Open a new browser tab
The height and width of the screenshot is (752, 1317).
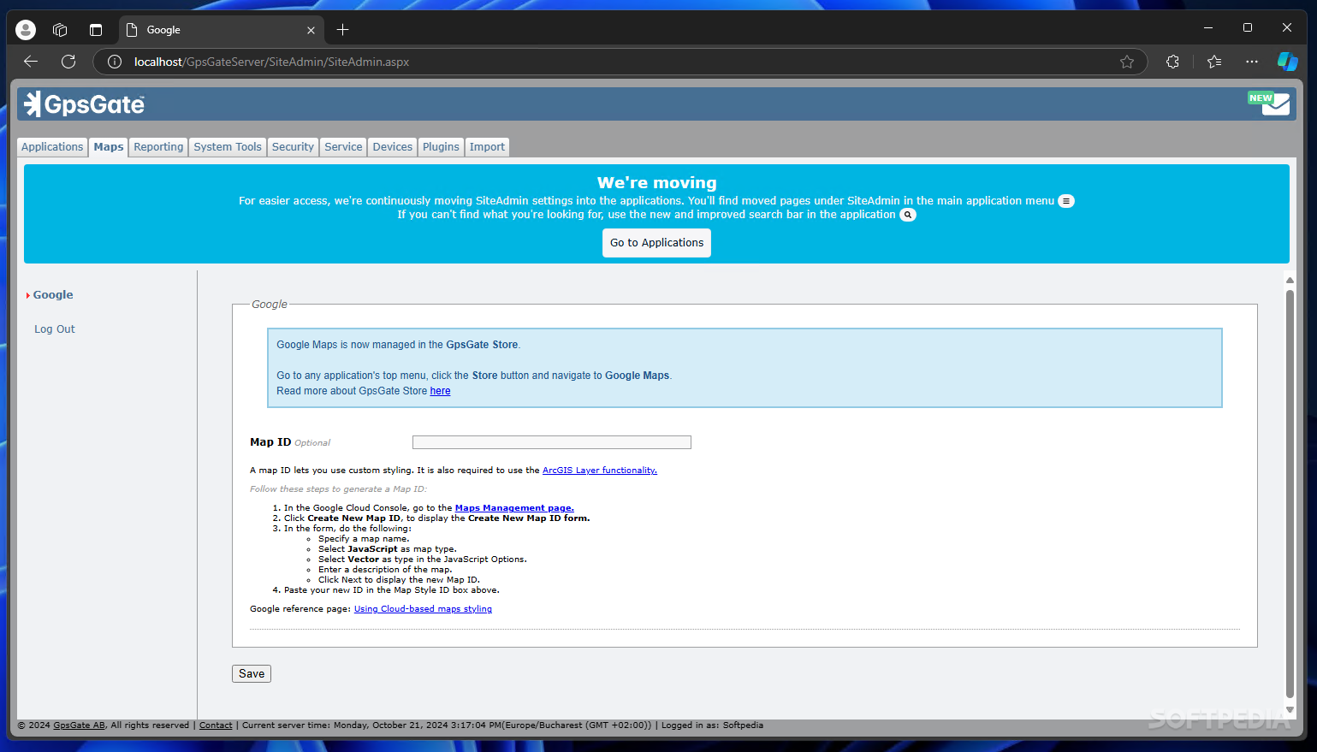point(342,30)
